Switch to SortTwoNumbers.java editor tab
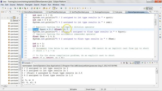The image size is (162, 91). tap(80, 12)
